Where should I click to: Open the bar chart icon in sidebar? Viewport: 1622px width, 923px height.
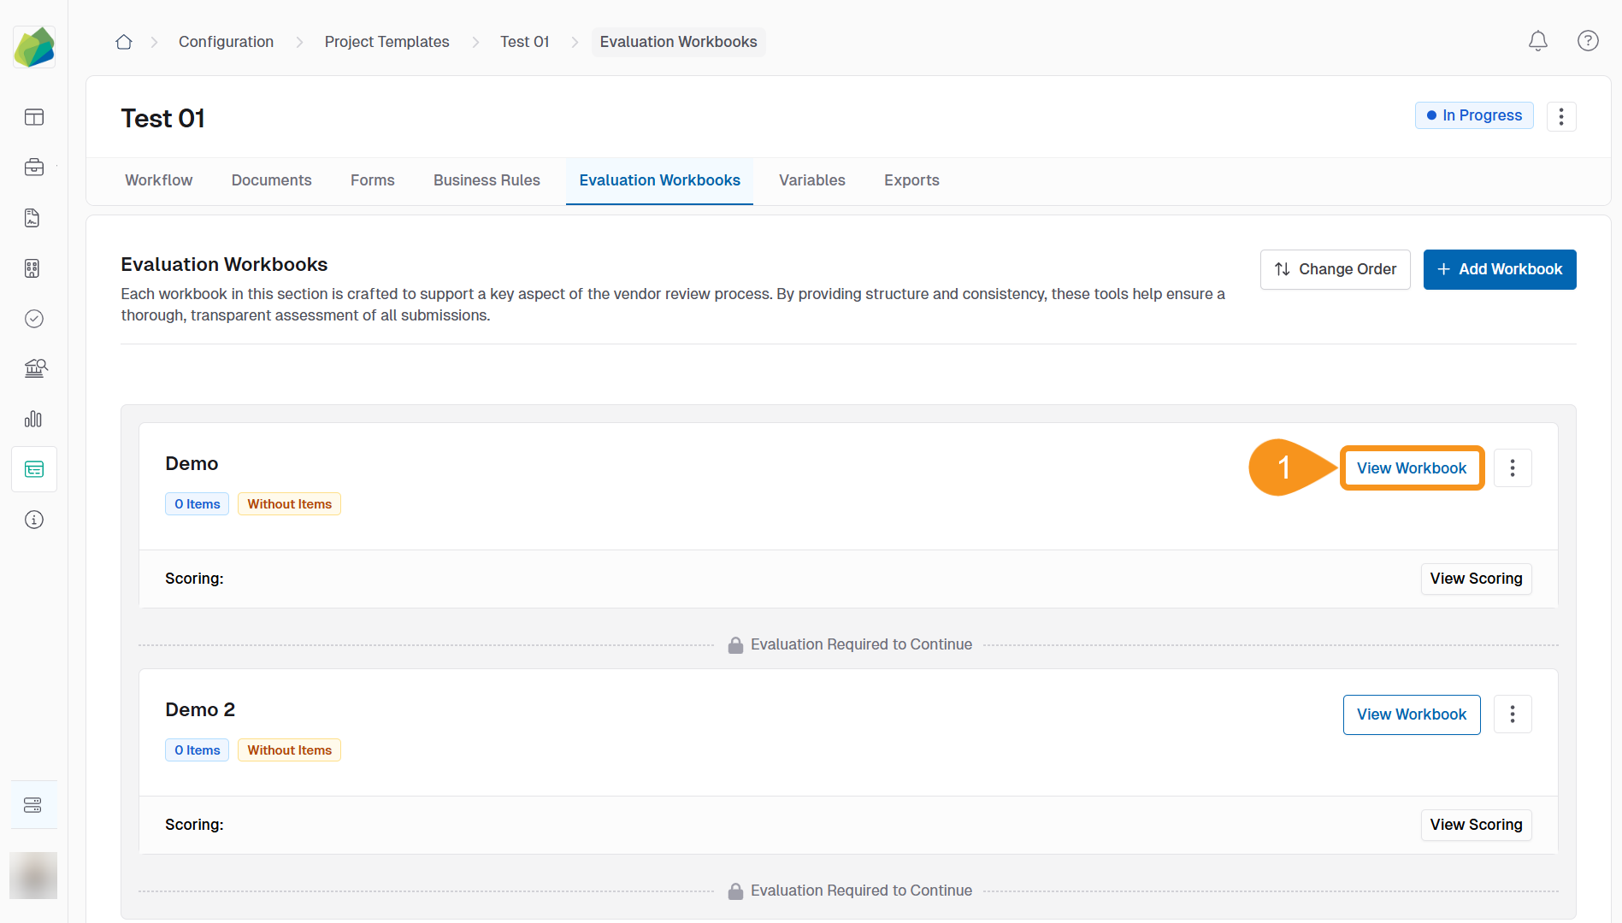tap(34, 419)
